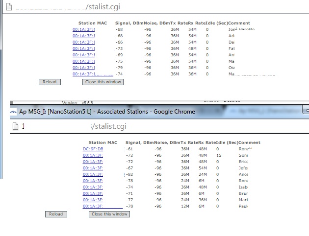Click the -71 signal value
309x236 pixels.
coord(129,193)
